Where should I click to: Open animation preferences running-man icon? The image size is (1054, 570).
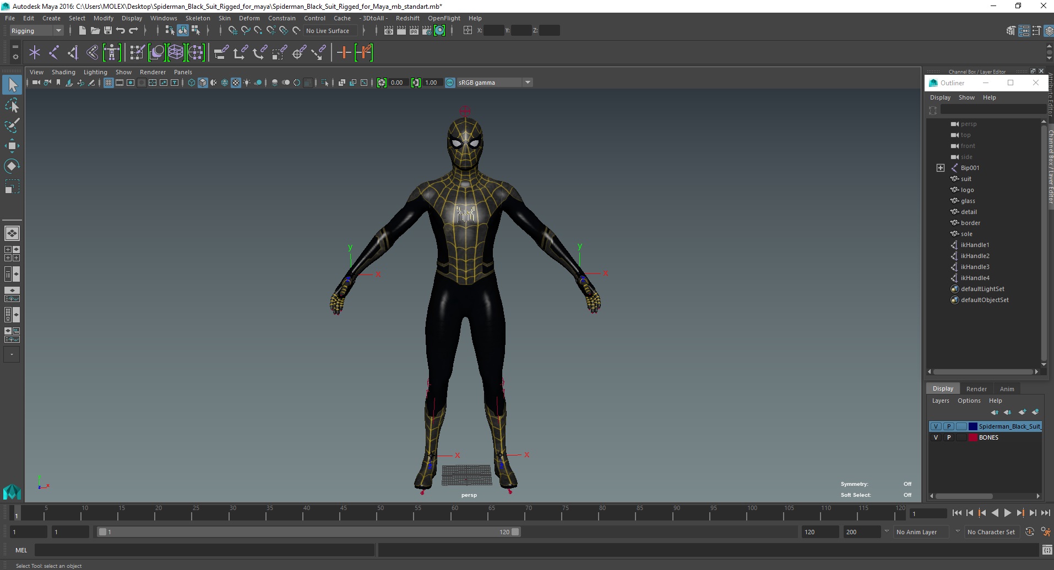(1045, 532)
